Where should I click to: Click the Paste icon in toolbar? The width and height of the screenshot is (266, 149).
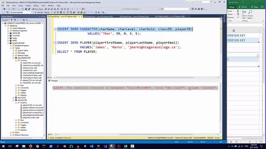[68, 9]
